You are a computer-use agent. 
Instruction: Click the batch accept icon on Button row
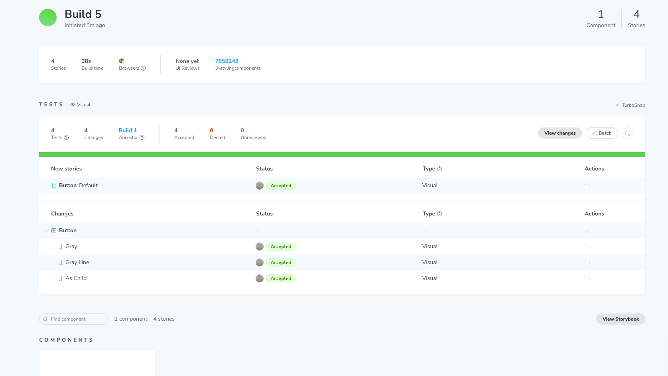587,231
